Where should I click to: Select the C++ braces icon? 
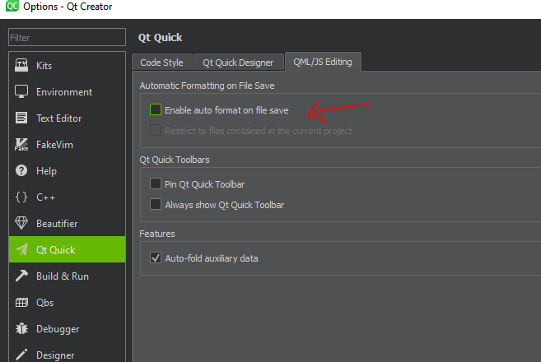coord(22,197)
